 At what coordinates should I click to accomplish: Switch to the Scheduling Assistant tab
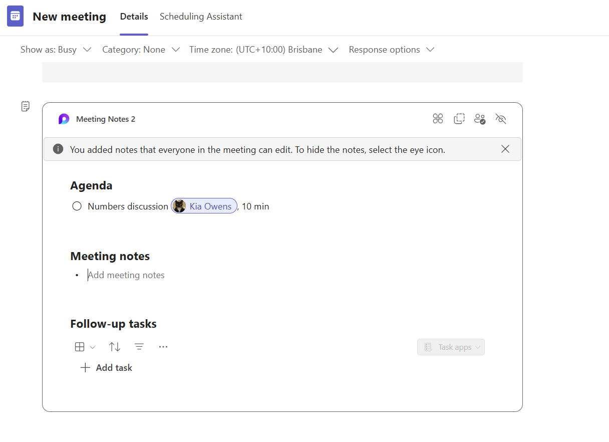point(200,16)
